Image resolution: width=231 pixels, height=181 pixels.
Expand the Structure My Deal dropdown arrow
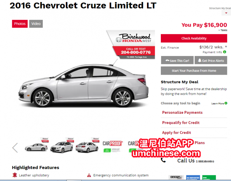pyautogui.click(x=226, y=13)
